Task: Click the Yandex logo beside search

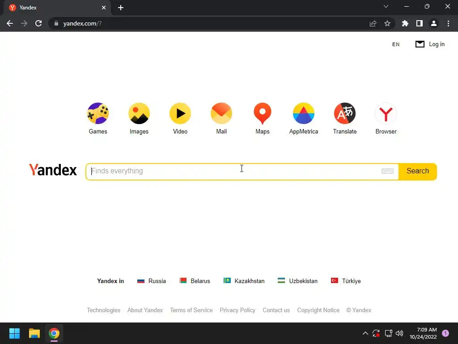Action: pos(53,170)
